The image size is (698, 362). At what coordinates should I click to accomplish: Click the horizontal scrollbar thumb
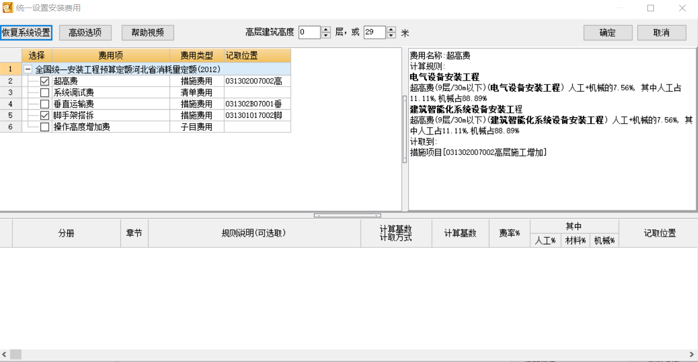click(16, 354)
